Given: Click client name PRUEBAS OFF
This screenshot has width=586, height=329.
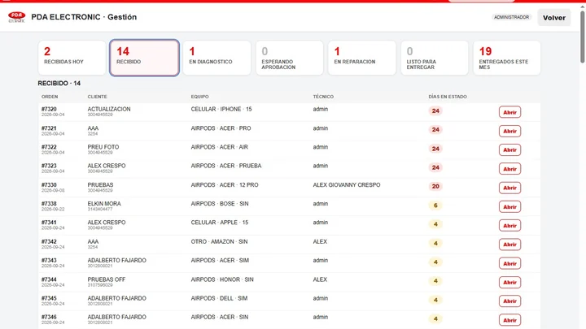Looking at the screenshot, I should (107, 279).
